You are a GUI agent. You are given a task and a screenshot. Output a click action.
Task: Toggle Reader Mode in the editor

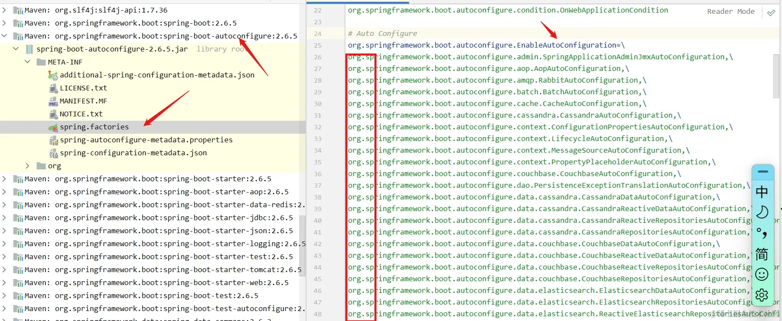(x=731, y=12)
